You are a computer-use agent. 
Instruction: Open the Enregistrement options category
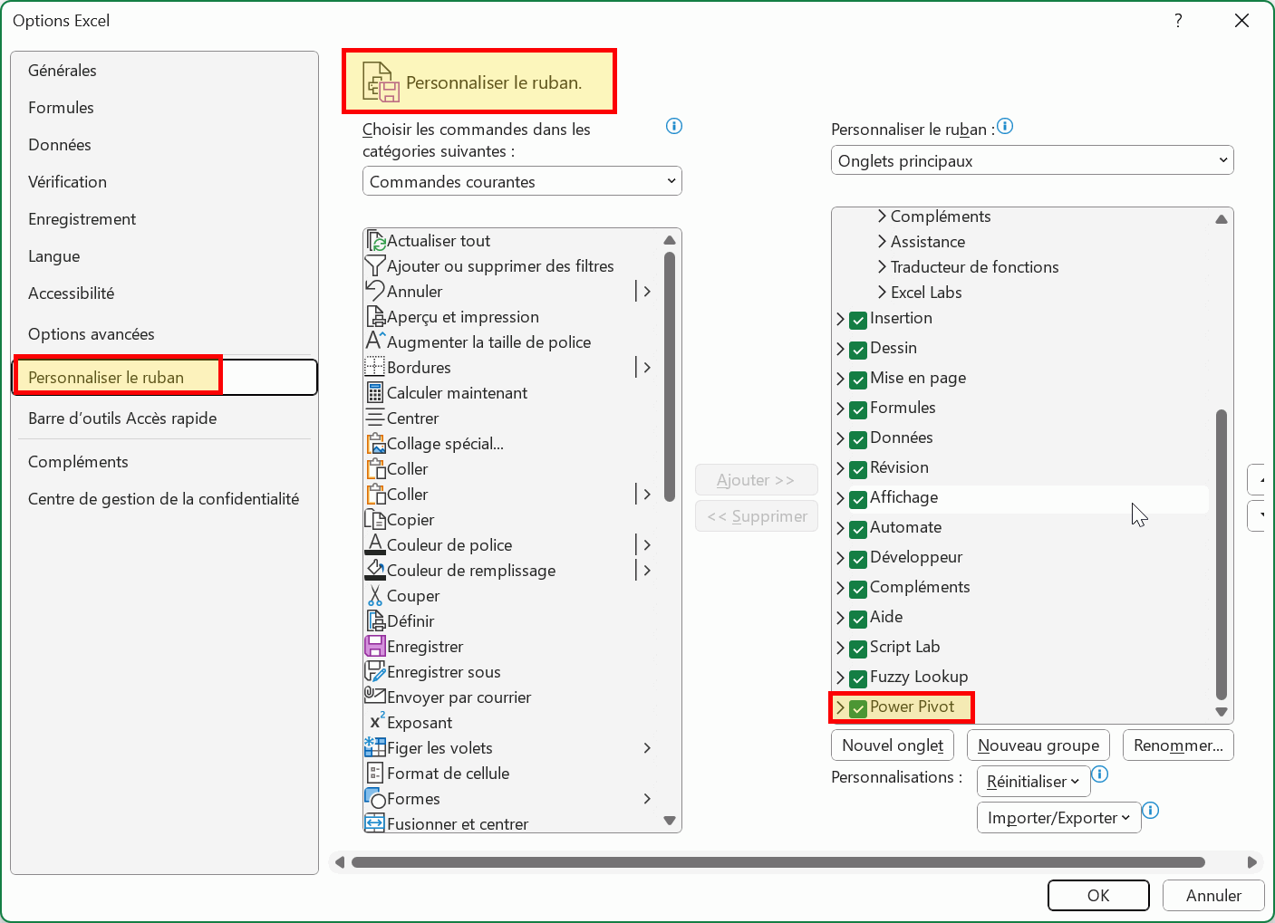pos(164,219)
